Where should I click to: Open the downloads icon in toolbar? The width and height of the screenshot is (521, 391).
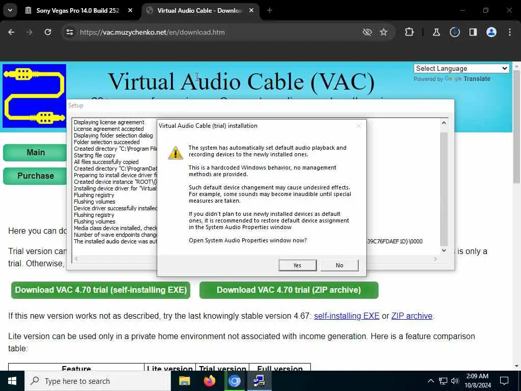click(x=454, y=32)
